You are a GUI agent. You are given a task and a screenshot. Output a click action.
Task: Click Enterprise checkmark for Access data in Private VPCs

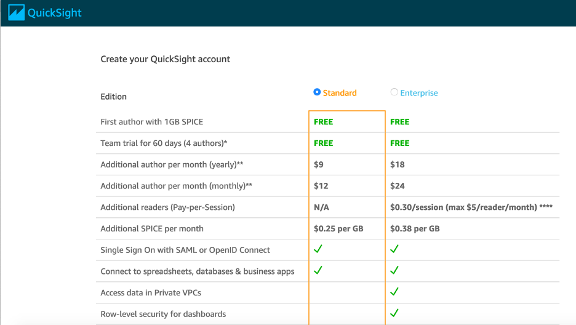pos(394,292)
